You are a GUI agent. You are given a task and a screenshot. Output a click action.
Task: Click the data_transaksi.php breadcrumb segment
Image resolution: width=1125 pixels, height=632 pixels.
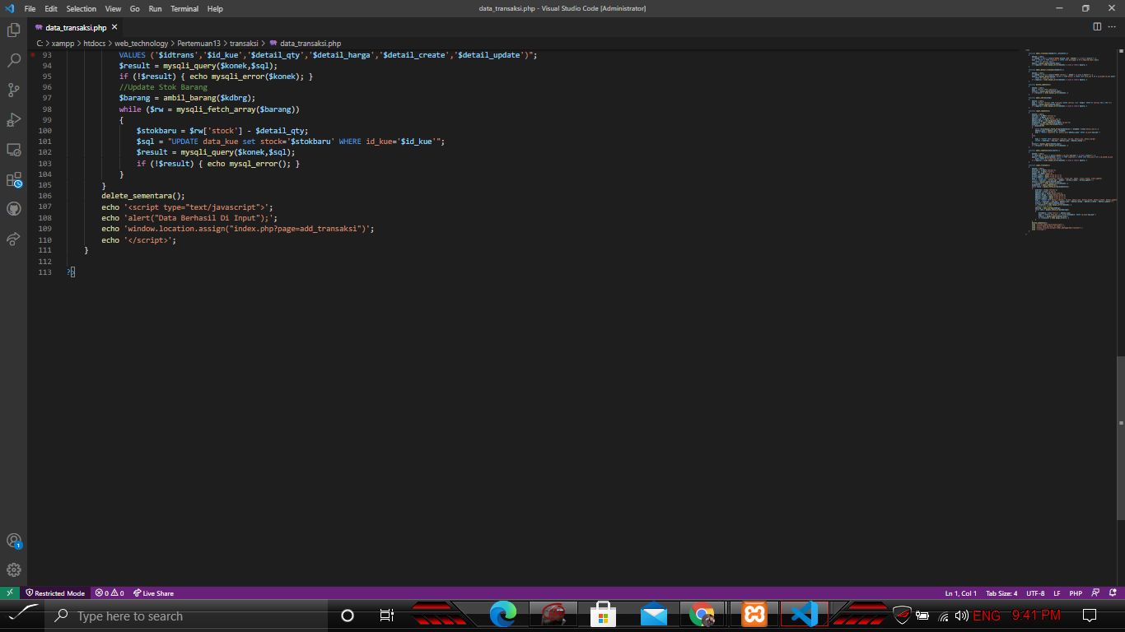(x=305, y=43)
